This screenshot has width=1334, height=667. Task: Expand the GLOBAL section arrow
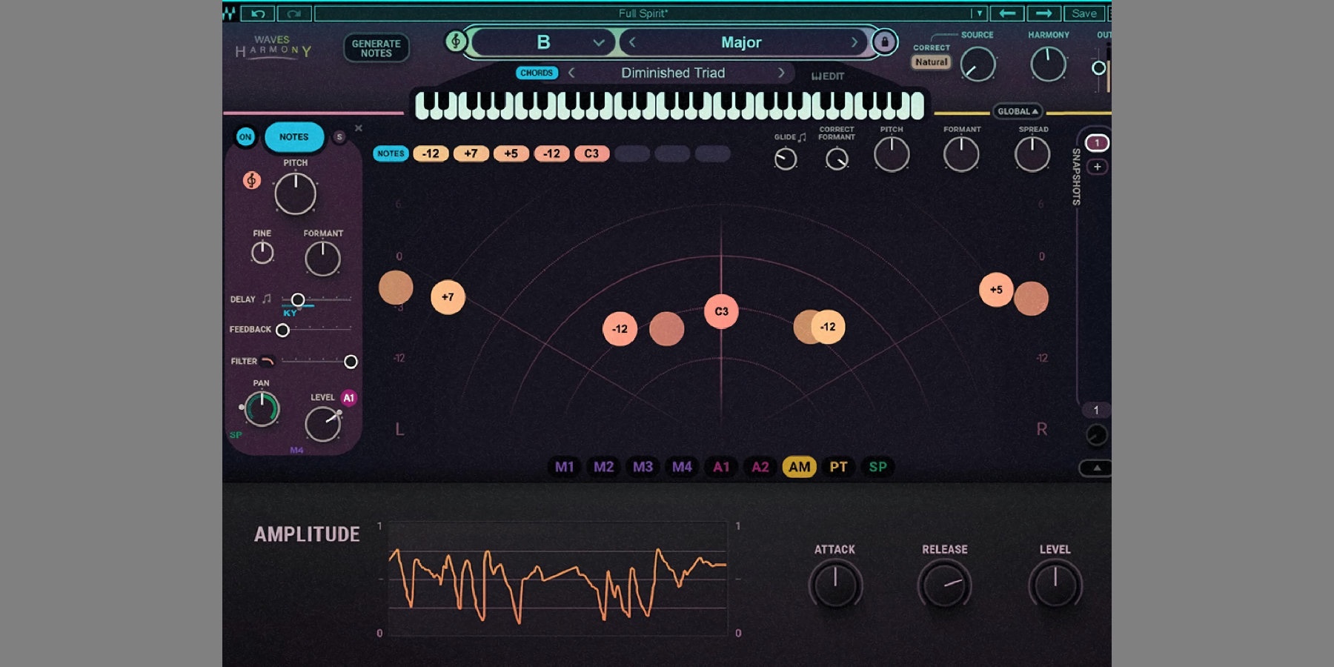pos(1018,111)
